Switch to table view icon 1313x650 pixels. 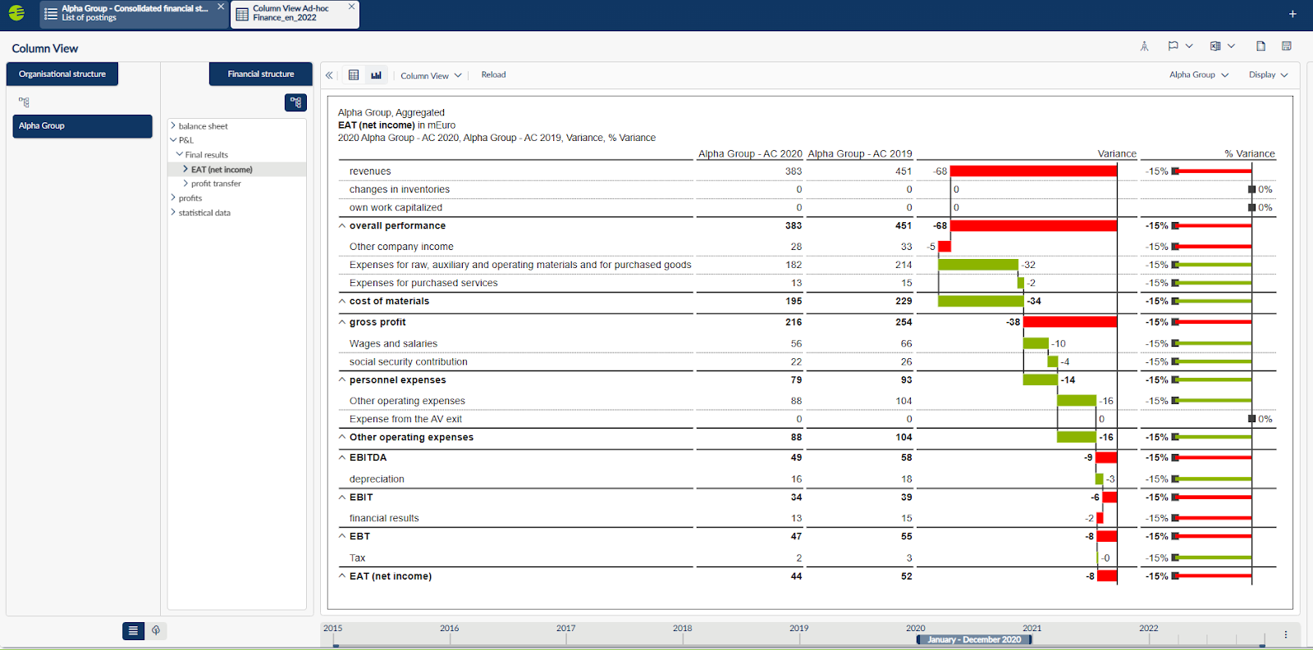click(354, 75)
